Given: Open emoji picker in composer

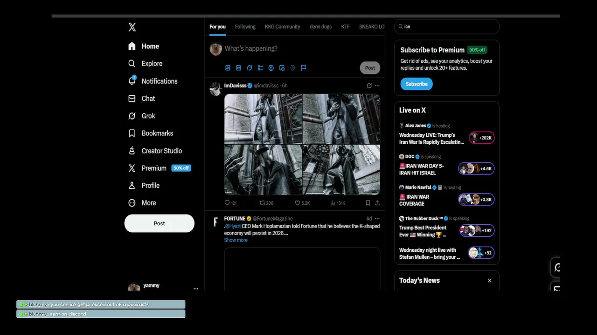Looking at the screenshot, I should click(271, 68).
